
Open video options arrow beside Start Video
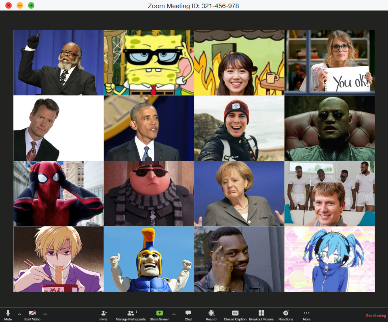[x=45, y=314]
